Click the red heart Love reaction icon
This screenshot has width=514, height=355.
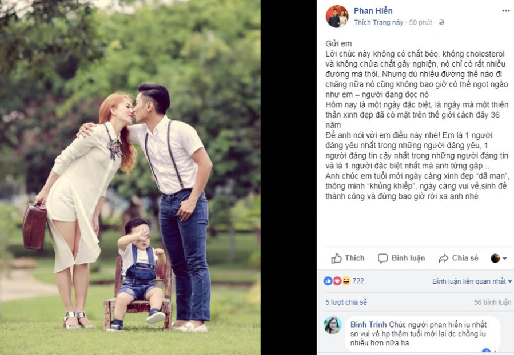[x=337, y=281]
